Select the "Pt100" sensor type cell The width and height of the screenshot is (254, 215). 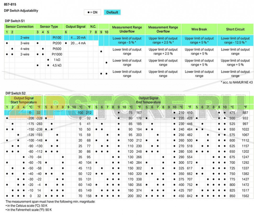coord(57,38)
